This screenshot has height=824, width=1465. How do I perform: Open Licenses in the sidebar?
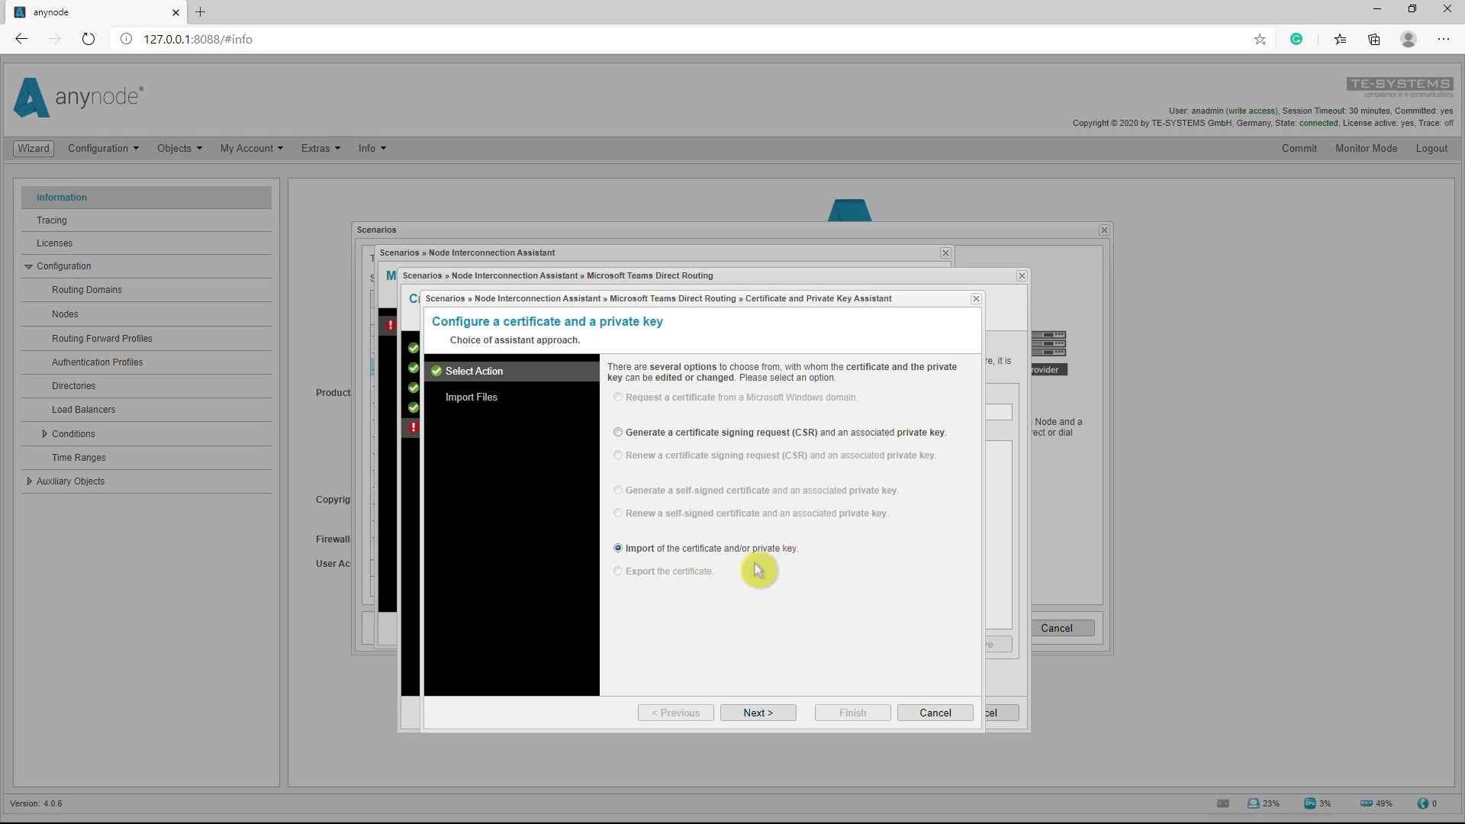pyautogui.click(x=146, y=243)
